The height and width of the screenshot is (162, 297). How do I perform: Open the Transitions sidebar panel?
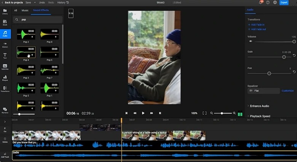[x=5, y=89]
